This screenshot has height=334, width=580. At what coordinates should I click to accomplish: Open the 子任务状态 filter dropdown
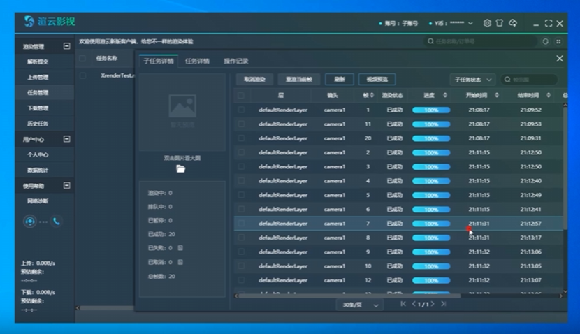[472, 80]
